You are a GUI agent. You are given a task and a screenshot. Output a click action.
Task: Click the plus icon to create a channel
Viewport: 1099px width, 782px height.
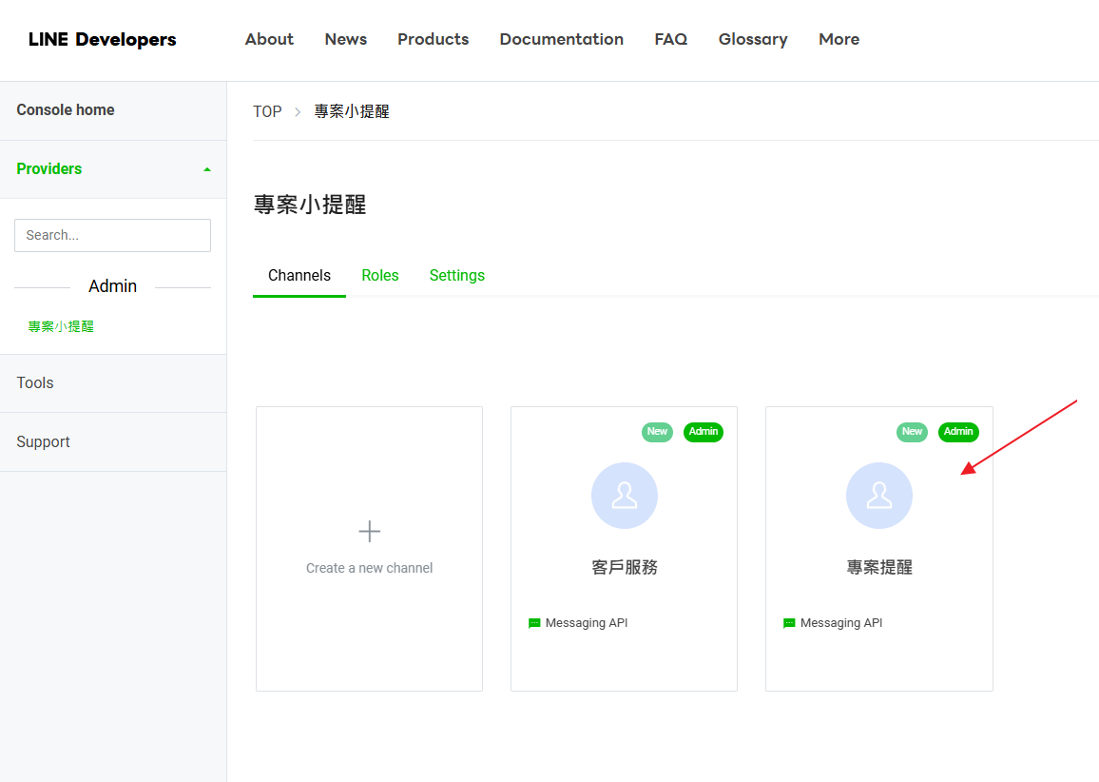point(370,531)
